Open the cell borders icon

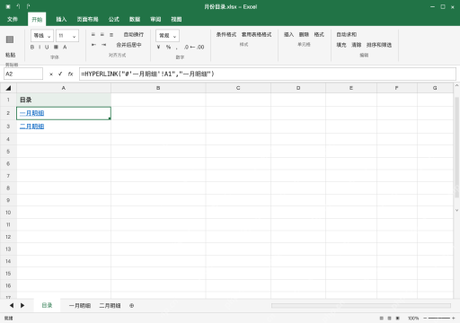(56, 47)
